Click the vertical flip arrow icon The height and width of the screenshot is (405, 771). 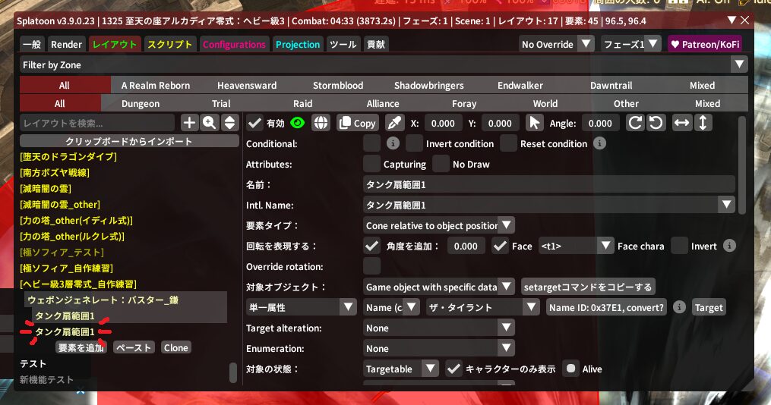(703, 123)
